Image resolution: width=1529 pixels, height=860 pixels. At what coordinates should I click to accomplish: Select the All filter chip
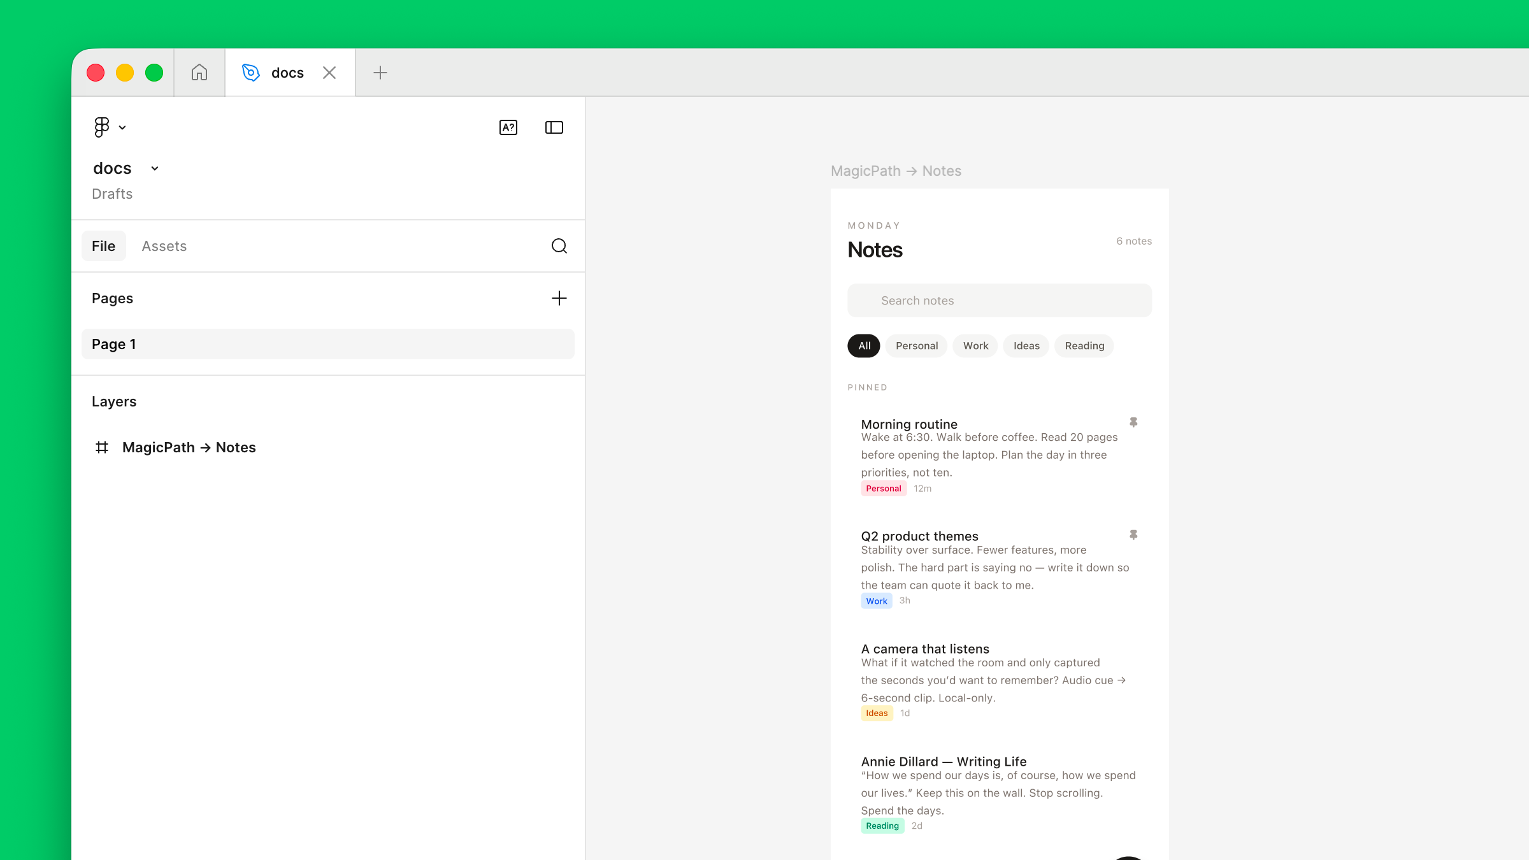864,346
